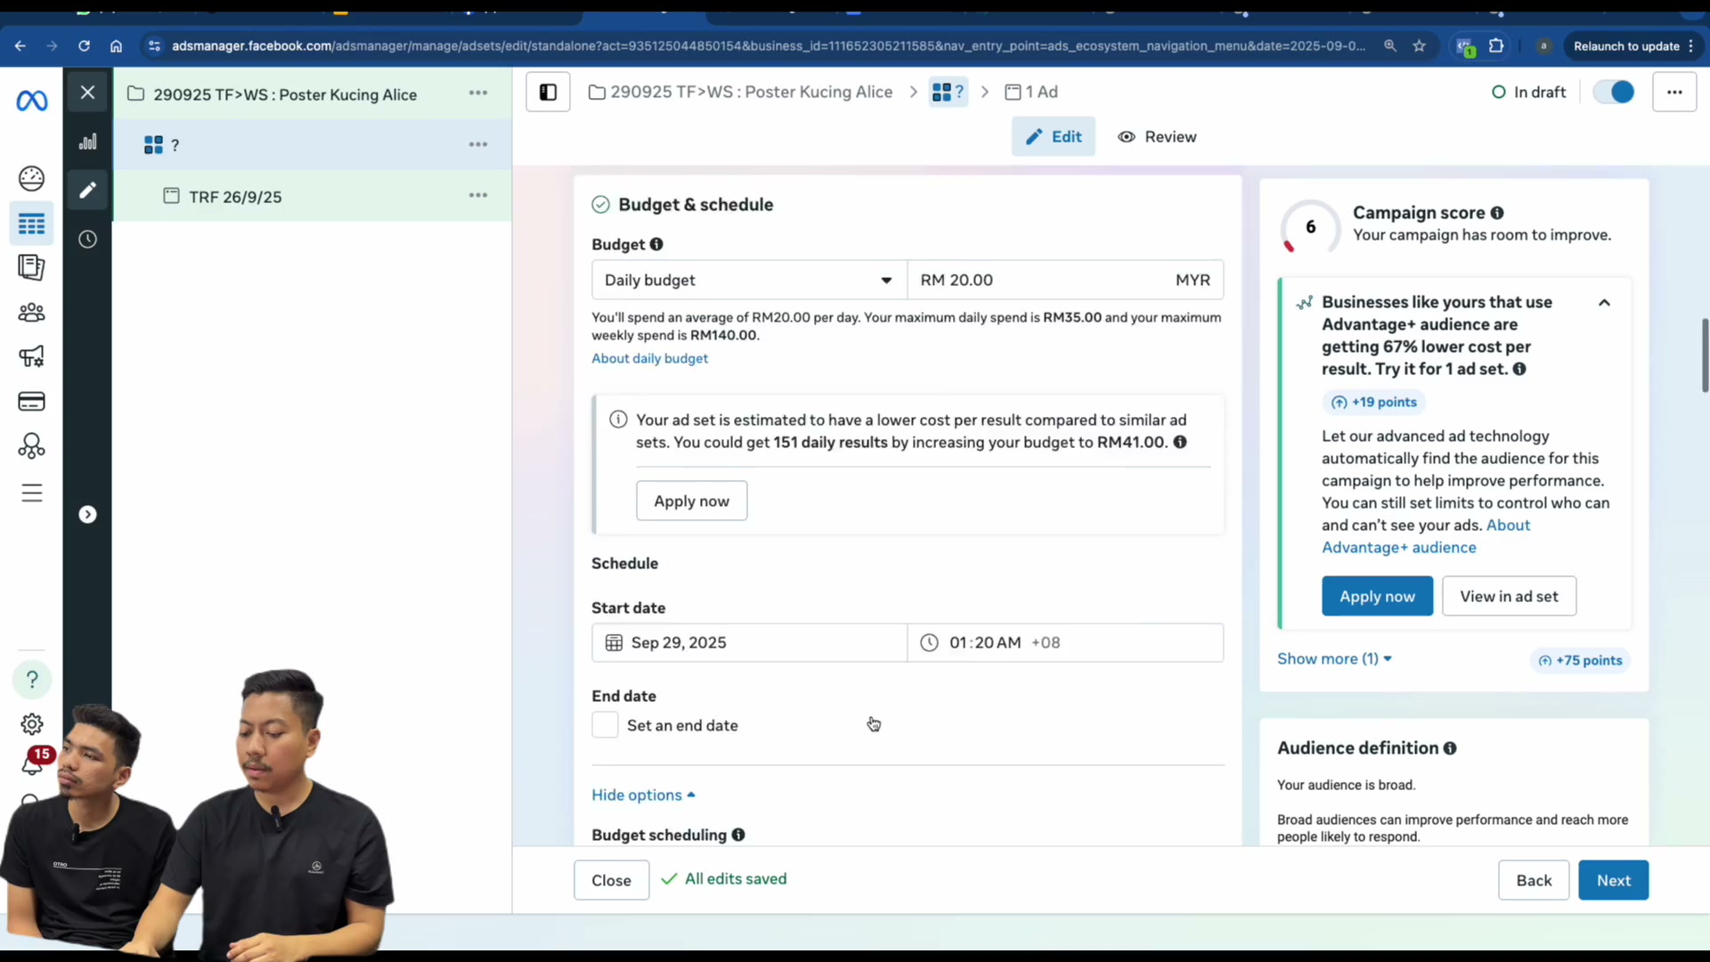Select campaign breadcrumb 290925 TF>WS Poster Kucing Alice
The width and height of the screenshot is (1710, 962).
(x=740, y=92)
